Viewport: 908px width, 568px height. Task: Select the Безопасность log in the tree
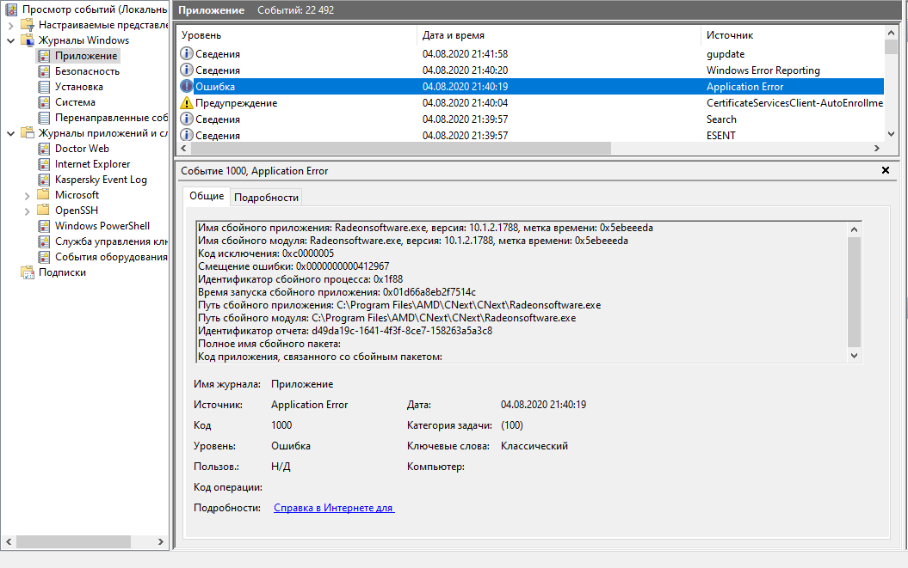88,71
